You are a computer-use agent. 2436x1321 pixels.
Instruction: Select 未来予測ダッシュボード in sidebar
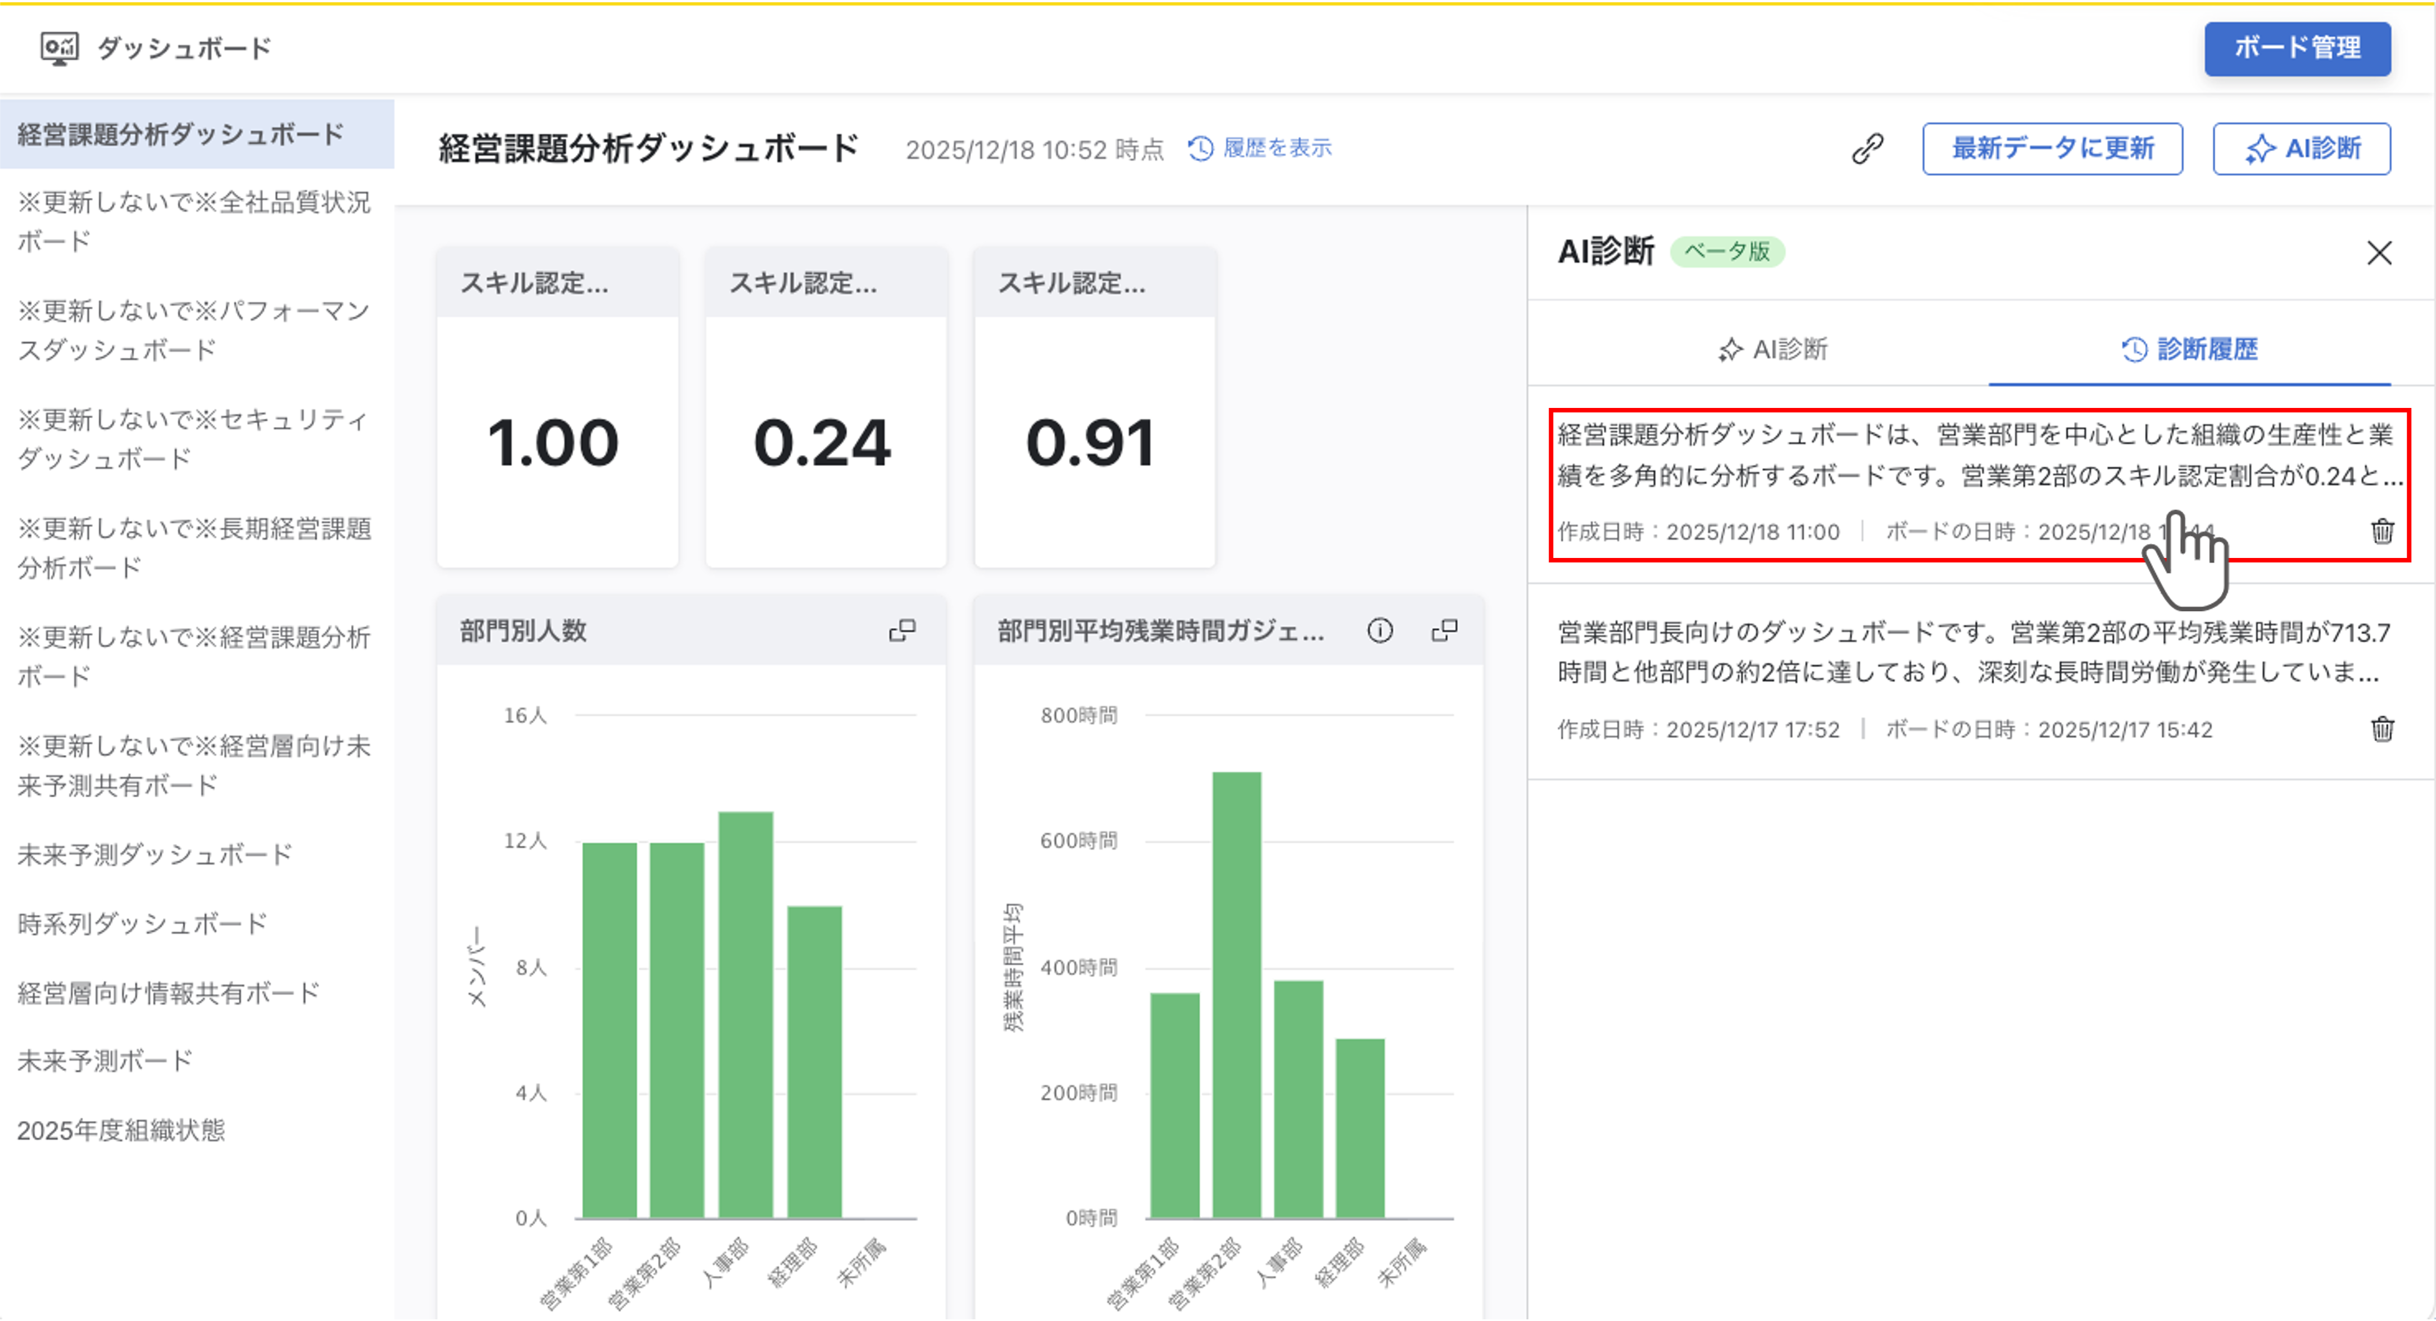click(155, 854)
